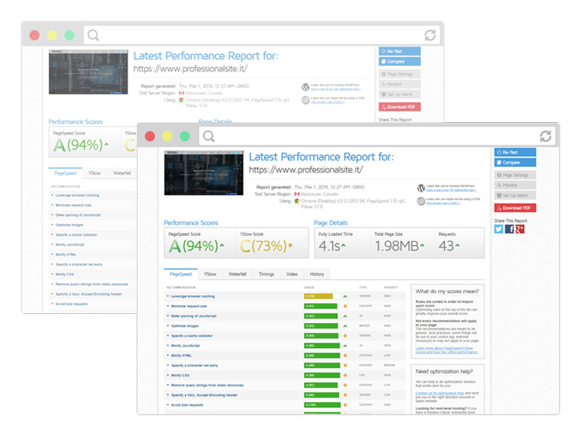The height and width of the screenshot is (436, 581).
Task: Click the CDN globe icon in the front window
Action: 421,201
